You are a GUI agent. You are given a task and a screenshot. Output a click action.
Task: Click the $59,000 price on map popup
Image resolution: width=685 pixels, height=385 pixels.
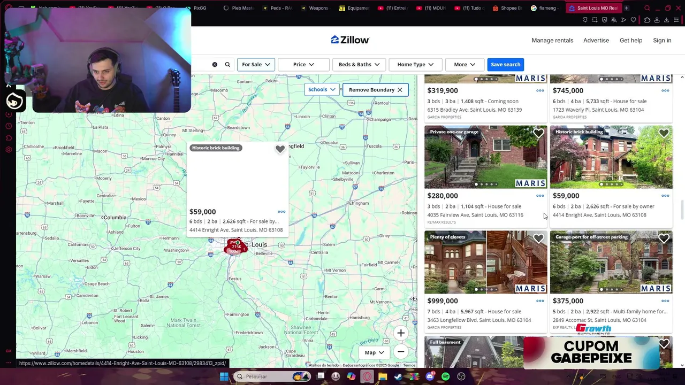[202, 212]
